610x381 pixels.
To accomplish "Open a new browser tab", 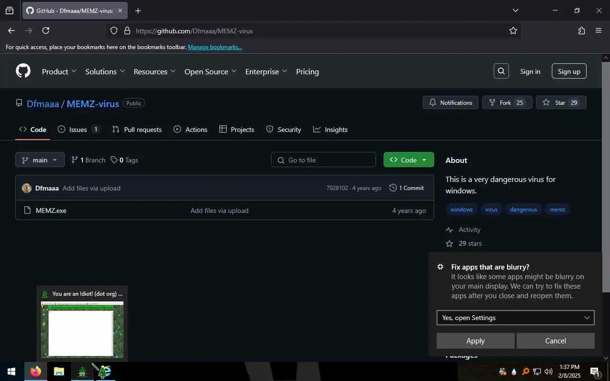I will pos(138,10).
